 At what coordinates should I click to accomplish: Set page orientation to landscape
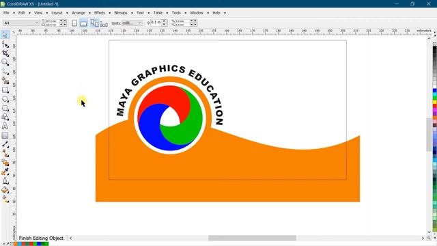pos(83,23)
